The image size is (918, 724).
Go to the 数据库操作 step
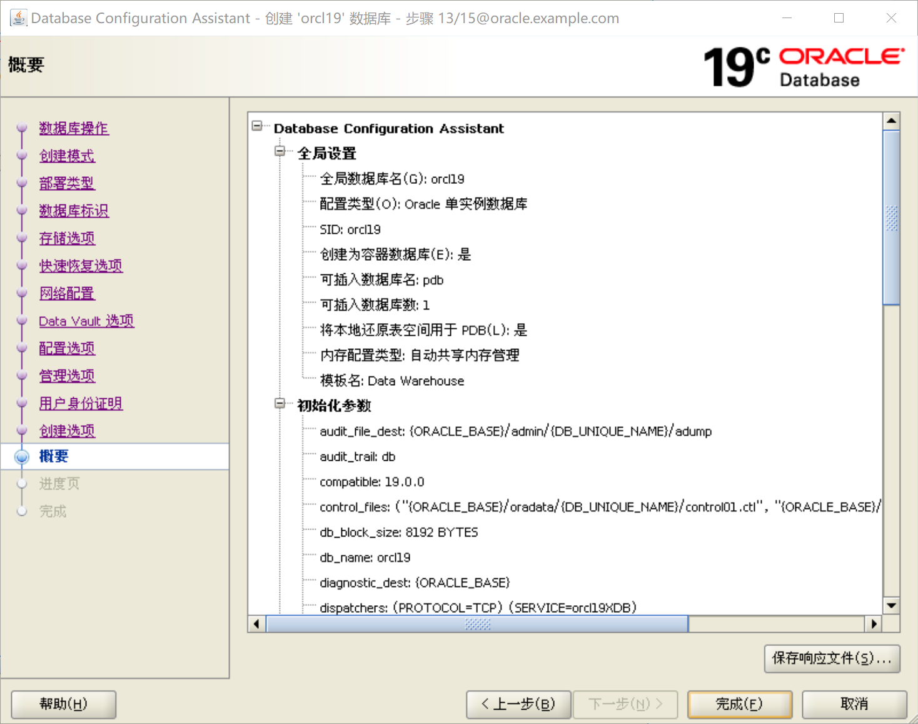click(x=74, y=128)
